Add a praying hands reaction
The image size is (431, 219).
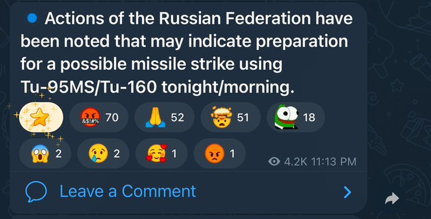click(x=165, y=117)
